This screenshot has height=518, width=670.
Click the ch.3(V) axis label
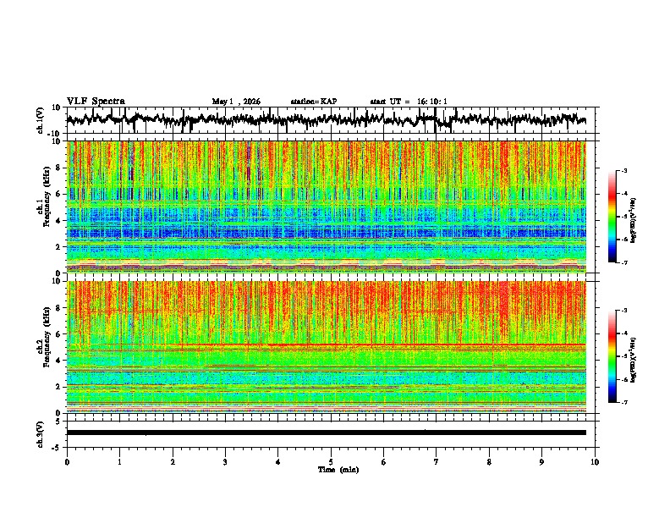[41, 434]
